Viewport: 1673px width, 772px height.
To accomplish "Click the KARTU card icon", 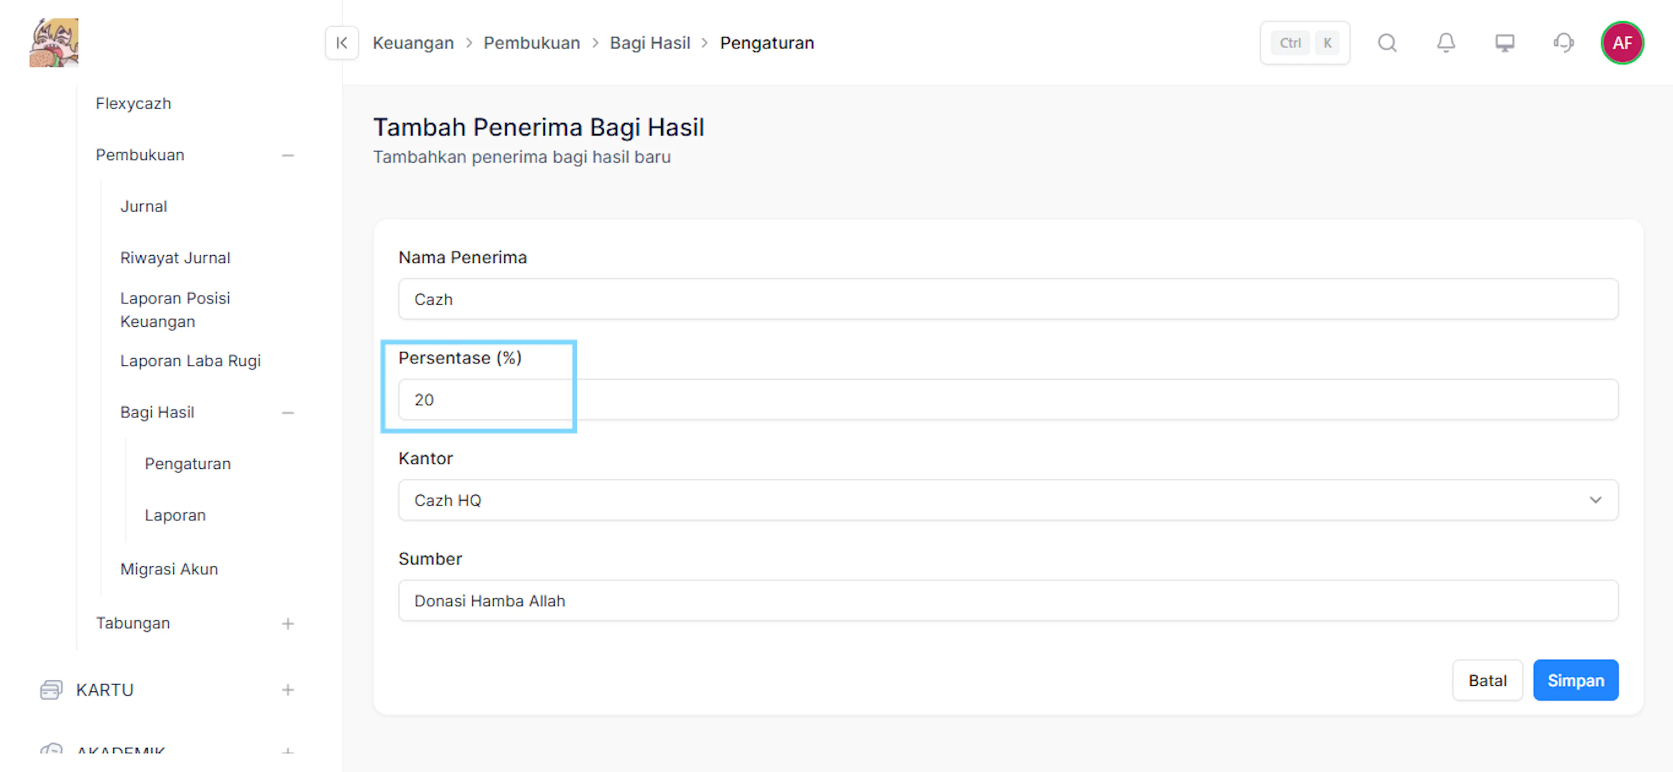I will pos(51,690).
